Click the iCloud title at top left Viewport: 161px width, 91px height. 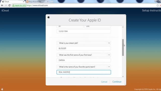pos(5,10)
